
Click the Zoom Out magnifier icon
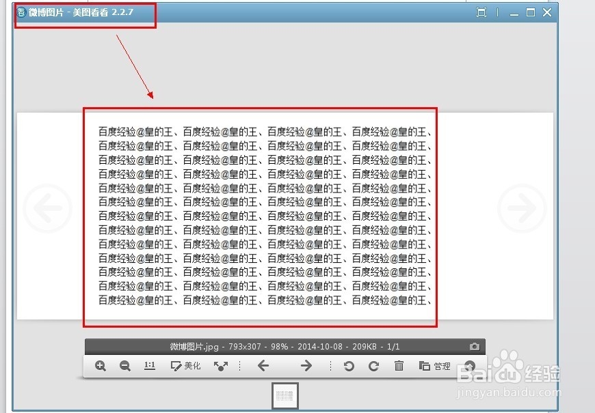(x=124, y=366)
